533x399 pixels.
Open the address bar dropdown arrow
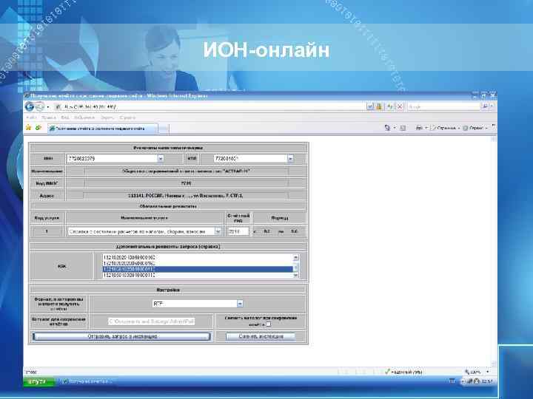click(370, 107)
